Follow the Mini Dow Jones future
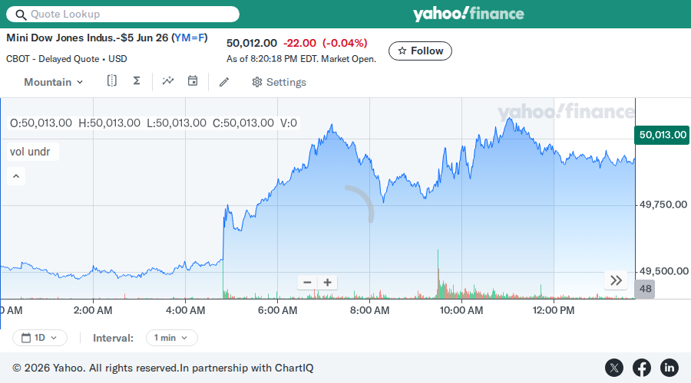The image size is (691, 383). 420,51
